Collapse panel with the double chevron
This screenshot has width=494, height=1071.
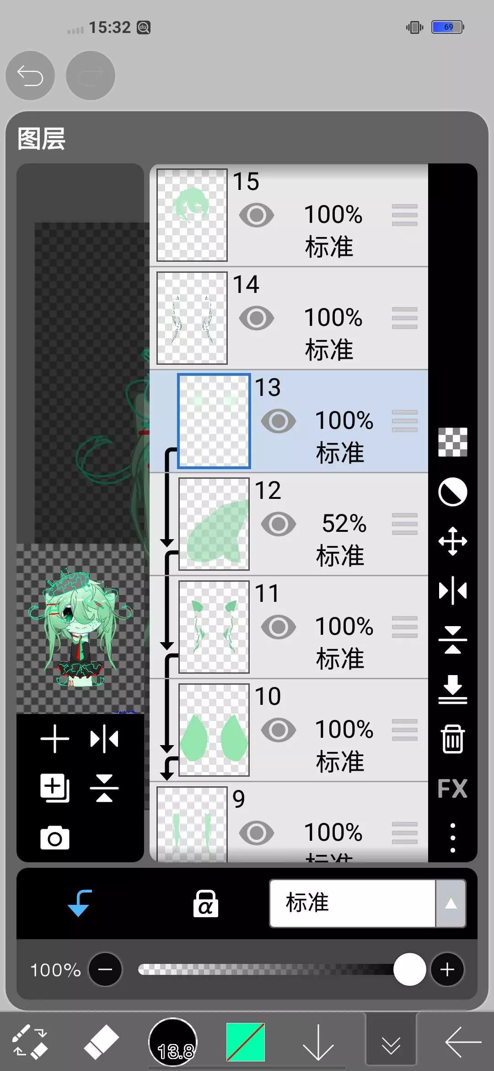(391, 1043)
